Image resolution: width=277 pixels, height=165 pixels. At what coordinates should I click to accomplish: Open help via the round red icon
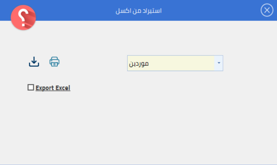tap(23, 18)
